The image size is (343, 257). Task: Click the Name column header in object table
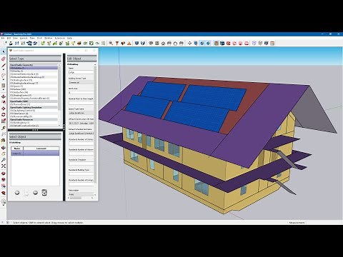(17, 148)
